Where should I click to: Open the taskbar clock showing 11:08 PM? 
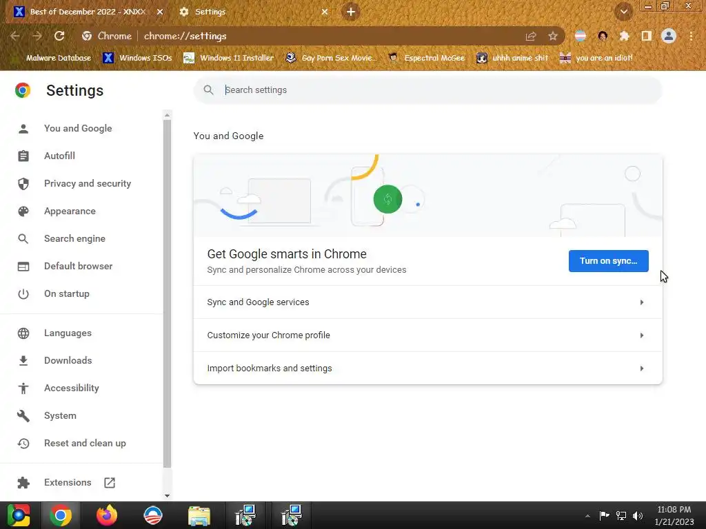tap(674, 515)
